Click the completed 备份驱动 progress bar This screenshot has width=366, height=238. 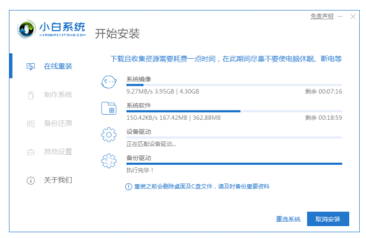[234, 164]
